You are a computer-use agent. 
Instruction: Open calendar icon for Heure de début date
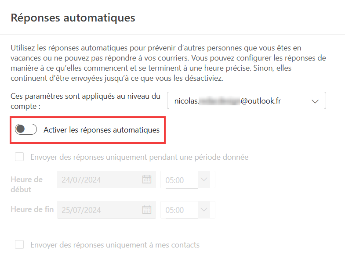[147, 179]
